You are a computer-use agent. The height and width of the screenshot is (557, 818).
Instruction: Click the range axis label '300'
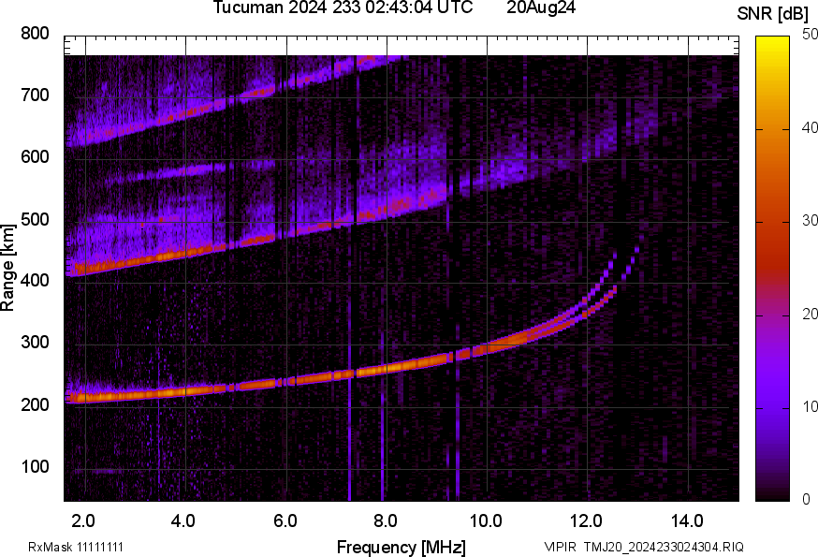(35, 343)
